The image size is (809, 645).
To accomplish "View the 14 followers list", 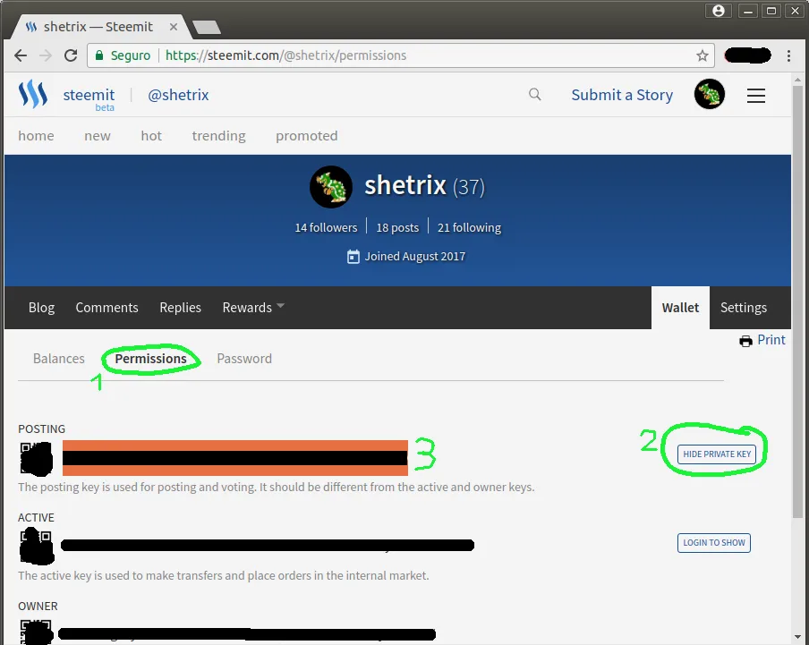I will (326, 227).
